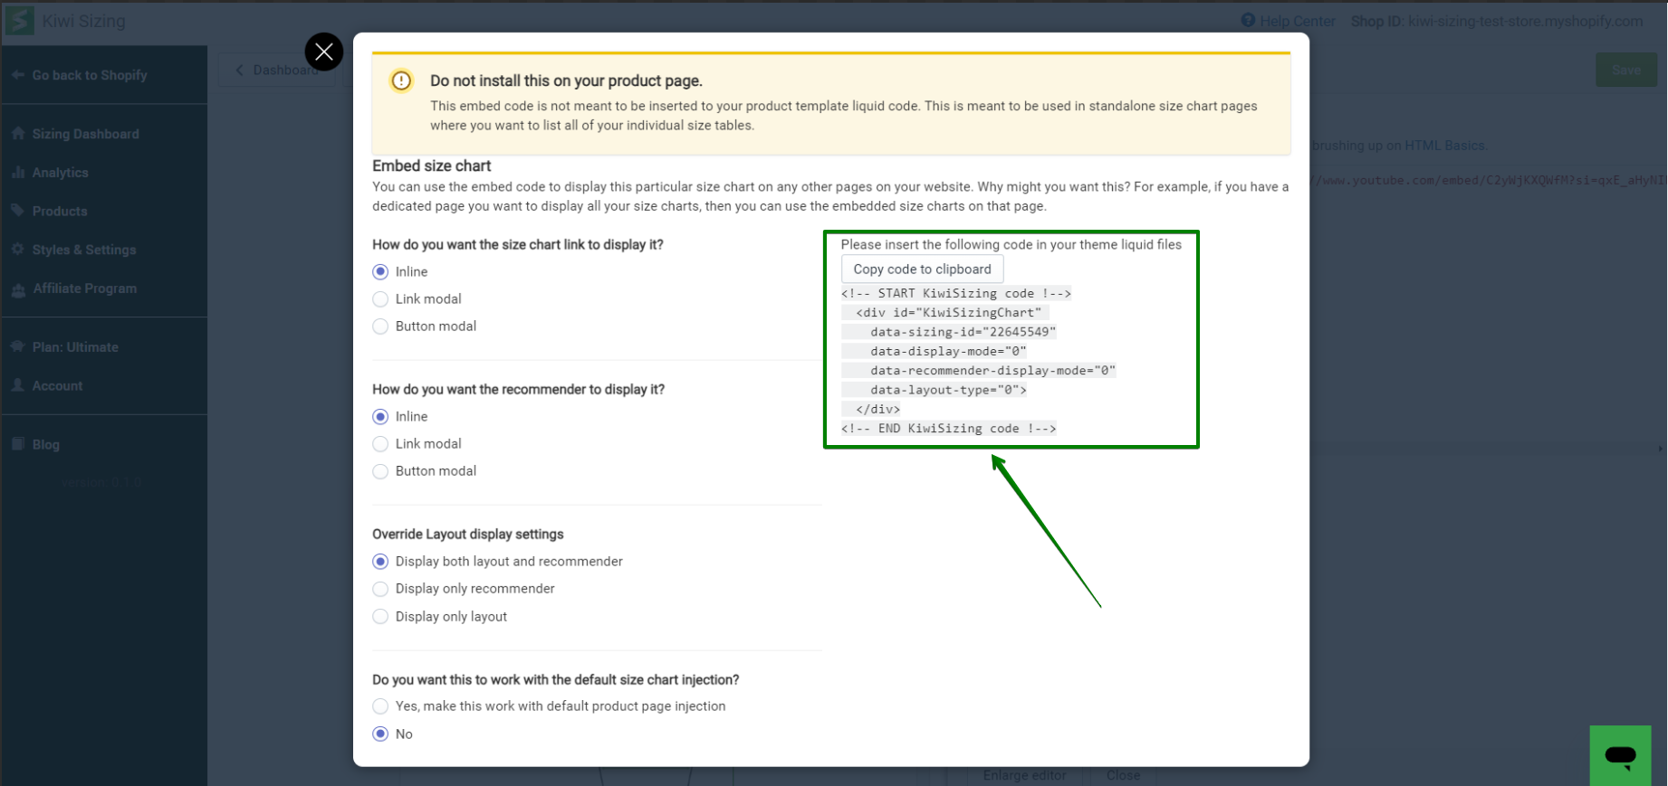
Task: Choose Display only layout
Action: (380, 616)
